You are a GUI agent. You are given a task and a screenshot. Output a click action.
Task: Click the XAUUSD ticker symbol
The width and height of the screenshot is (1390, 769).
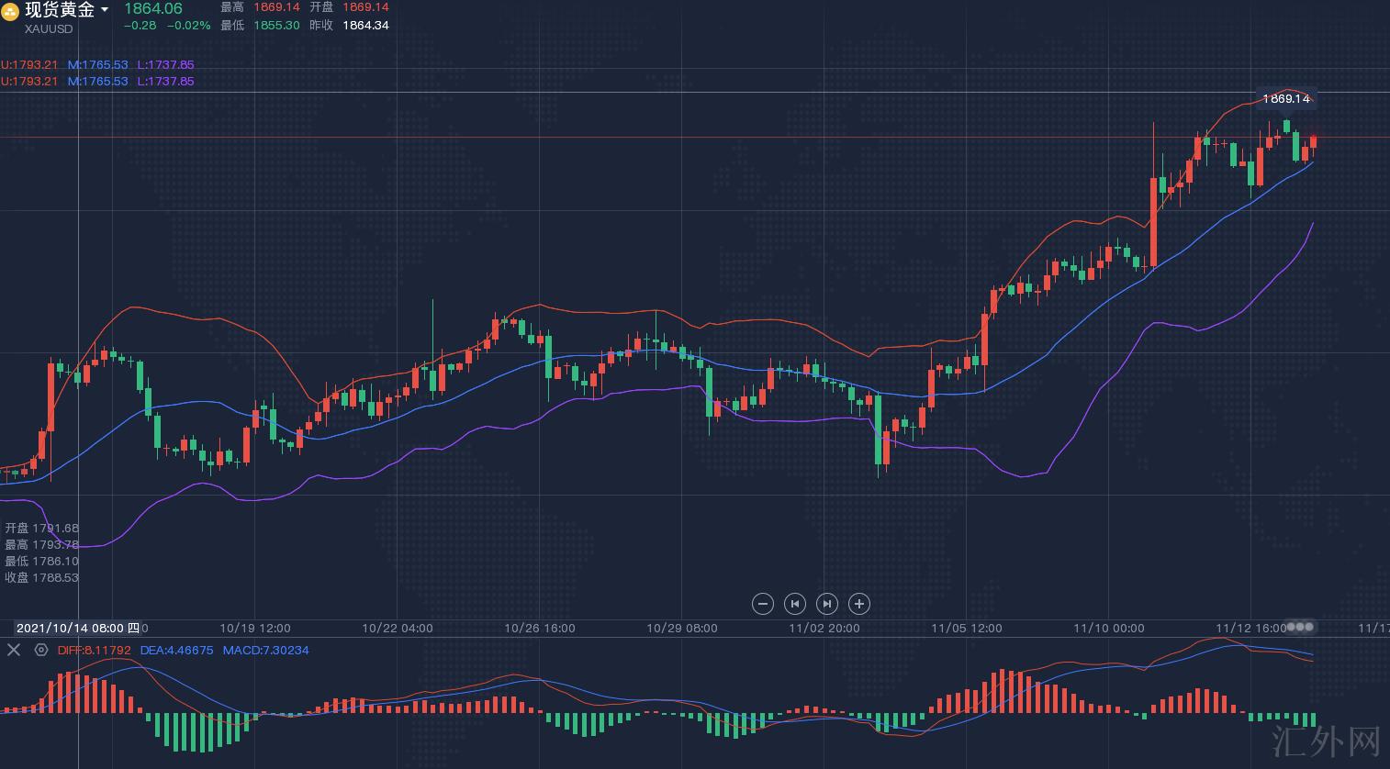(49, 29)
